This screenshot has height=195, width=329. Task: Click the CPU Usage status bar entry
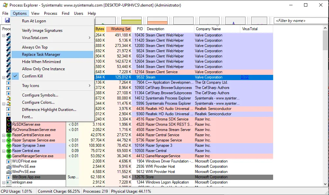click(16, 191)
